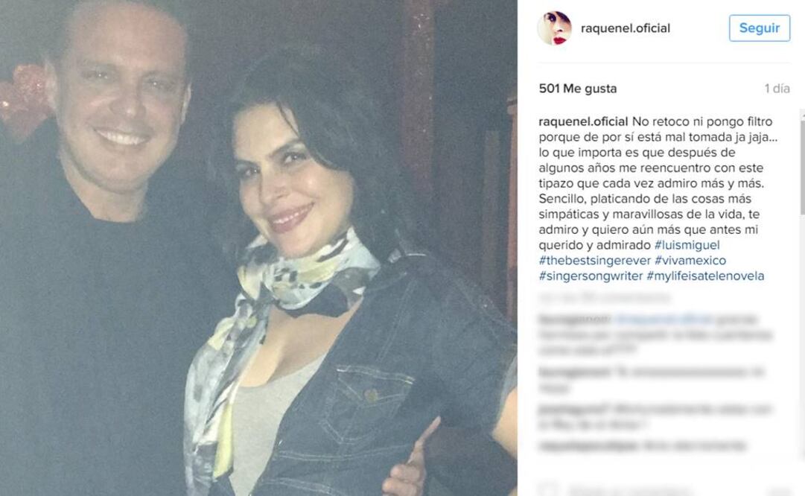
Task: Click the posted photo of two people
Action: (x=258, y=248)
